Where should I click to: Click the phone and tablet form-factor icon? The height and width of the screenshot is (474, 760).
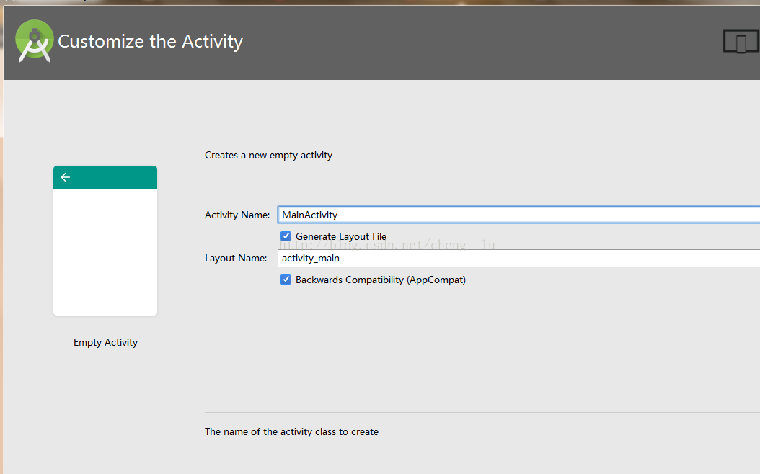click(x=741, y=41)
